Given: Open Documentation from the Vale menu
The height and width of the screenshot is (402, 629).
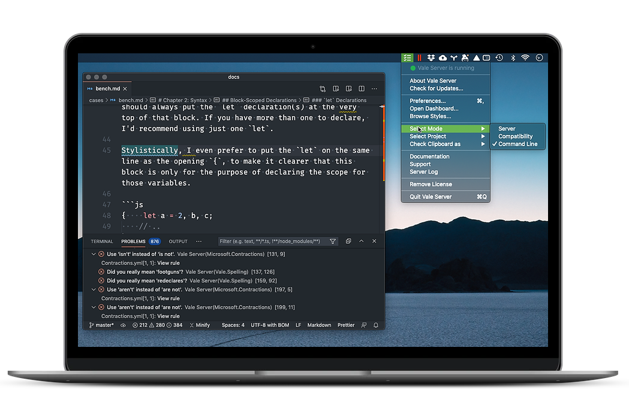Looking at the screenshot, I should tap(446, 156).
